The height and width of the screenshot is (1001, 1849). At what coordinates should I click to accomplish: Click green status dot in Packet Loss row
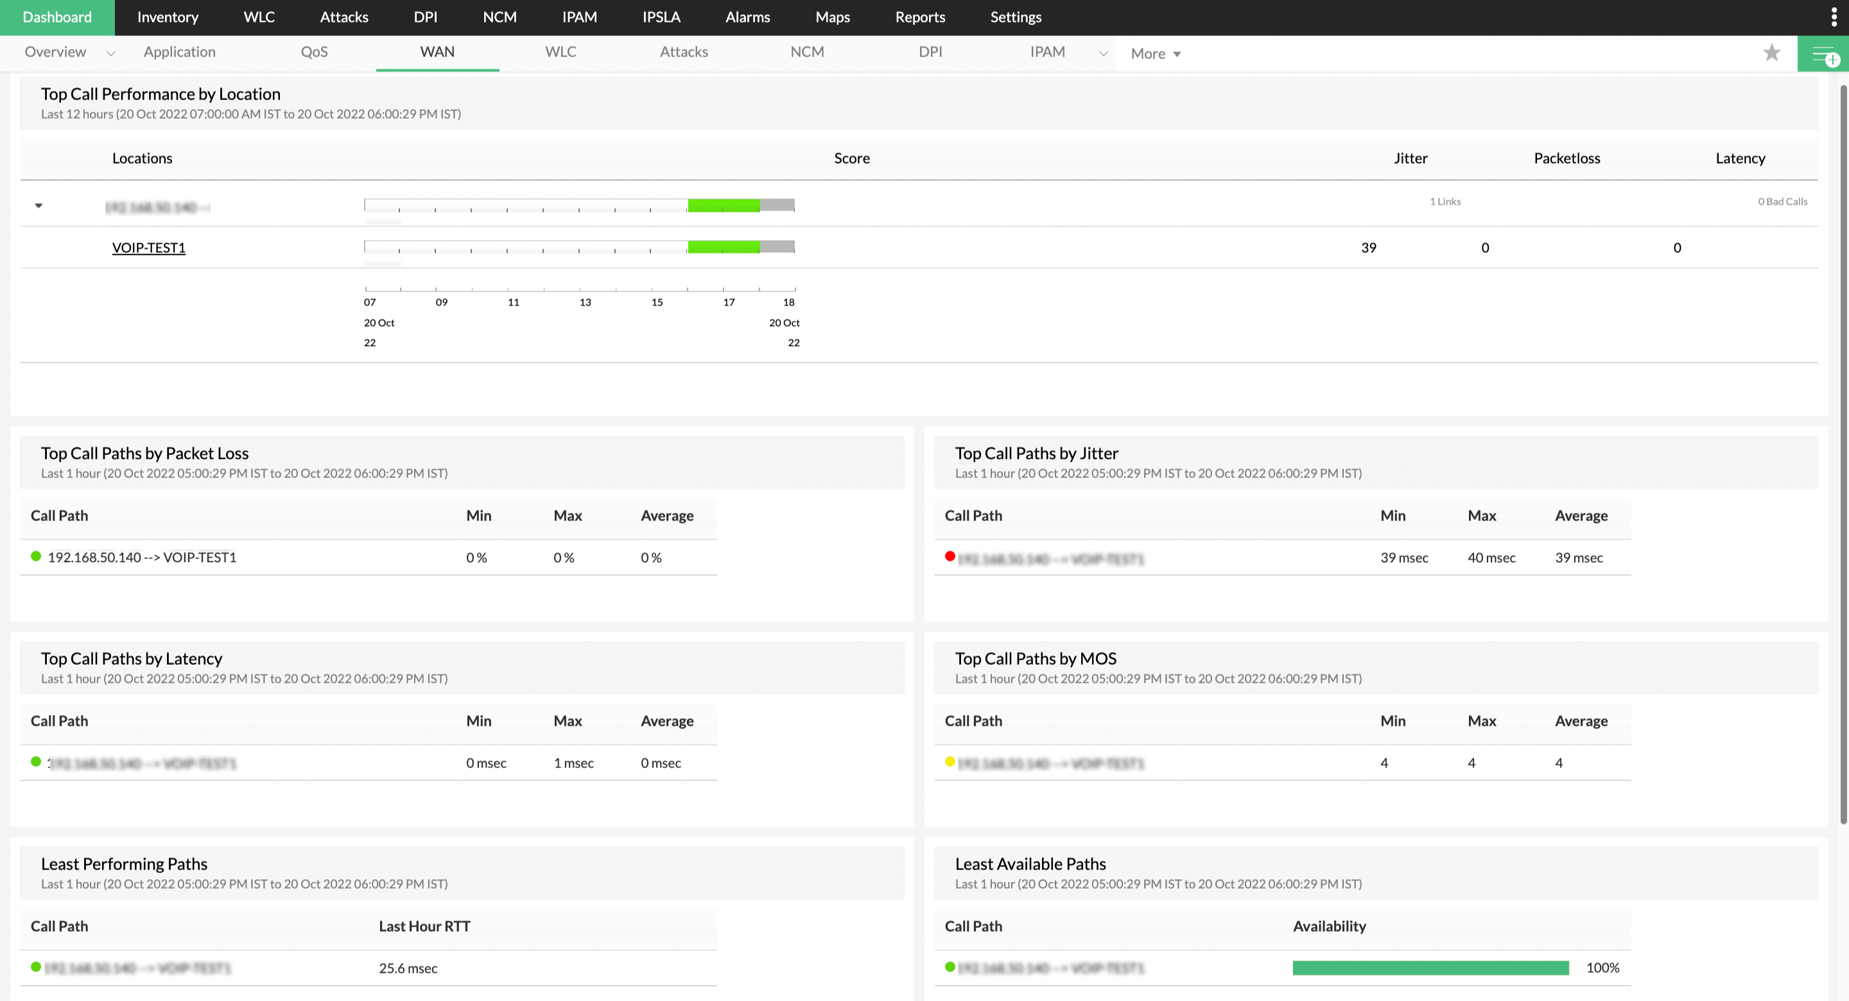coord(36,556)
